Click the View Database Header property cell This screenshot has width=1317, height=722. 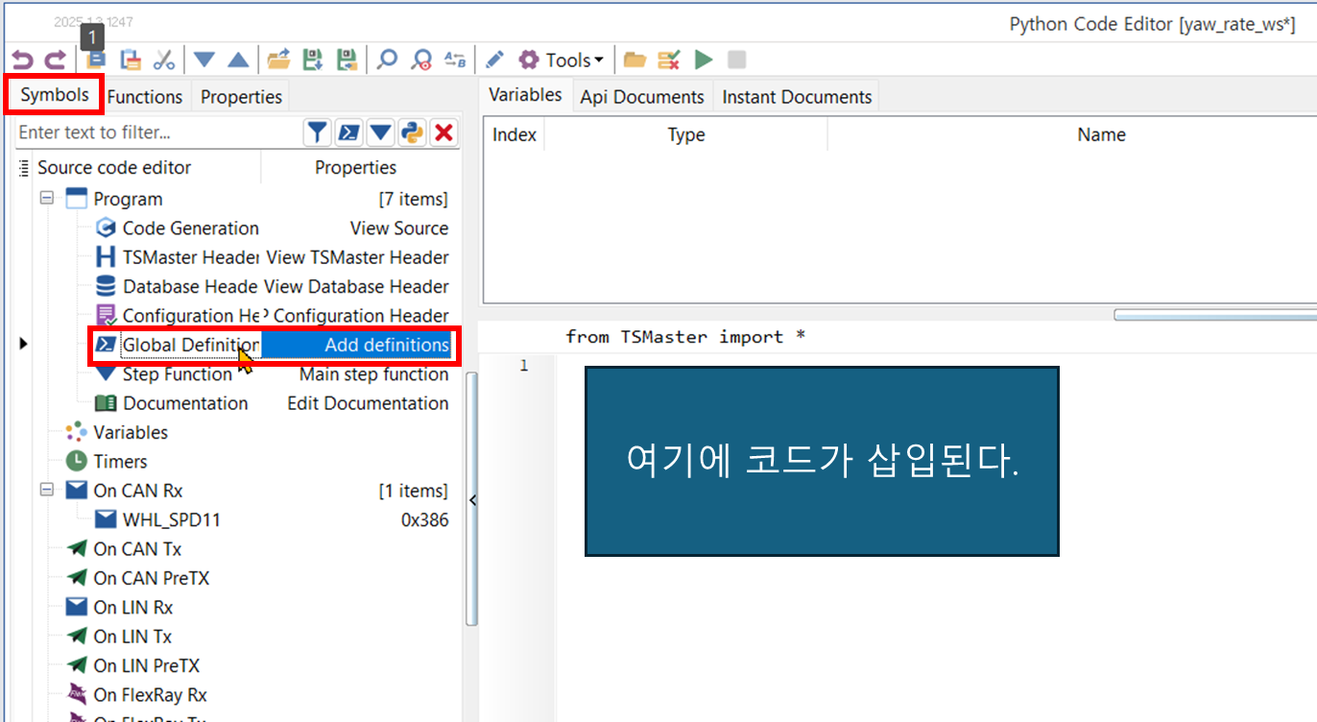(356, 286)
